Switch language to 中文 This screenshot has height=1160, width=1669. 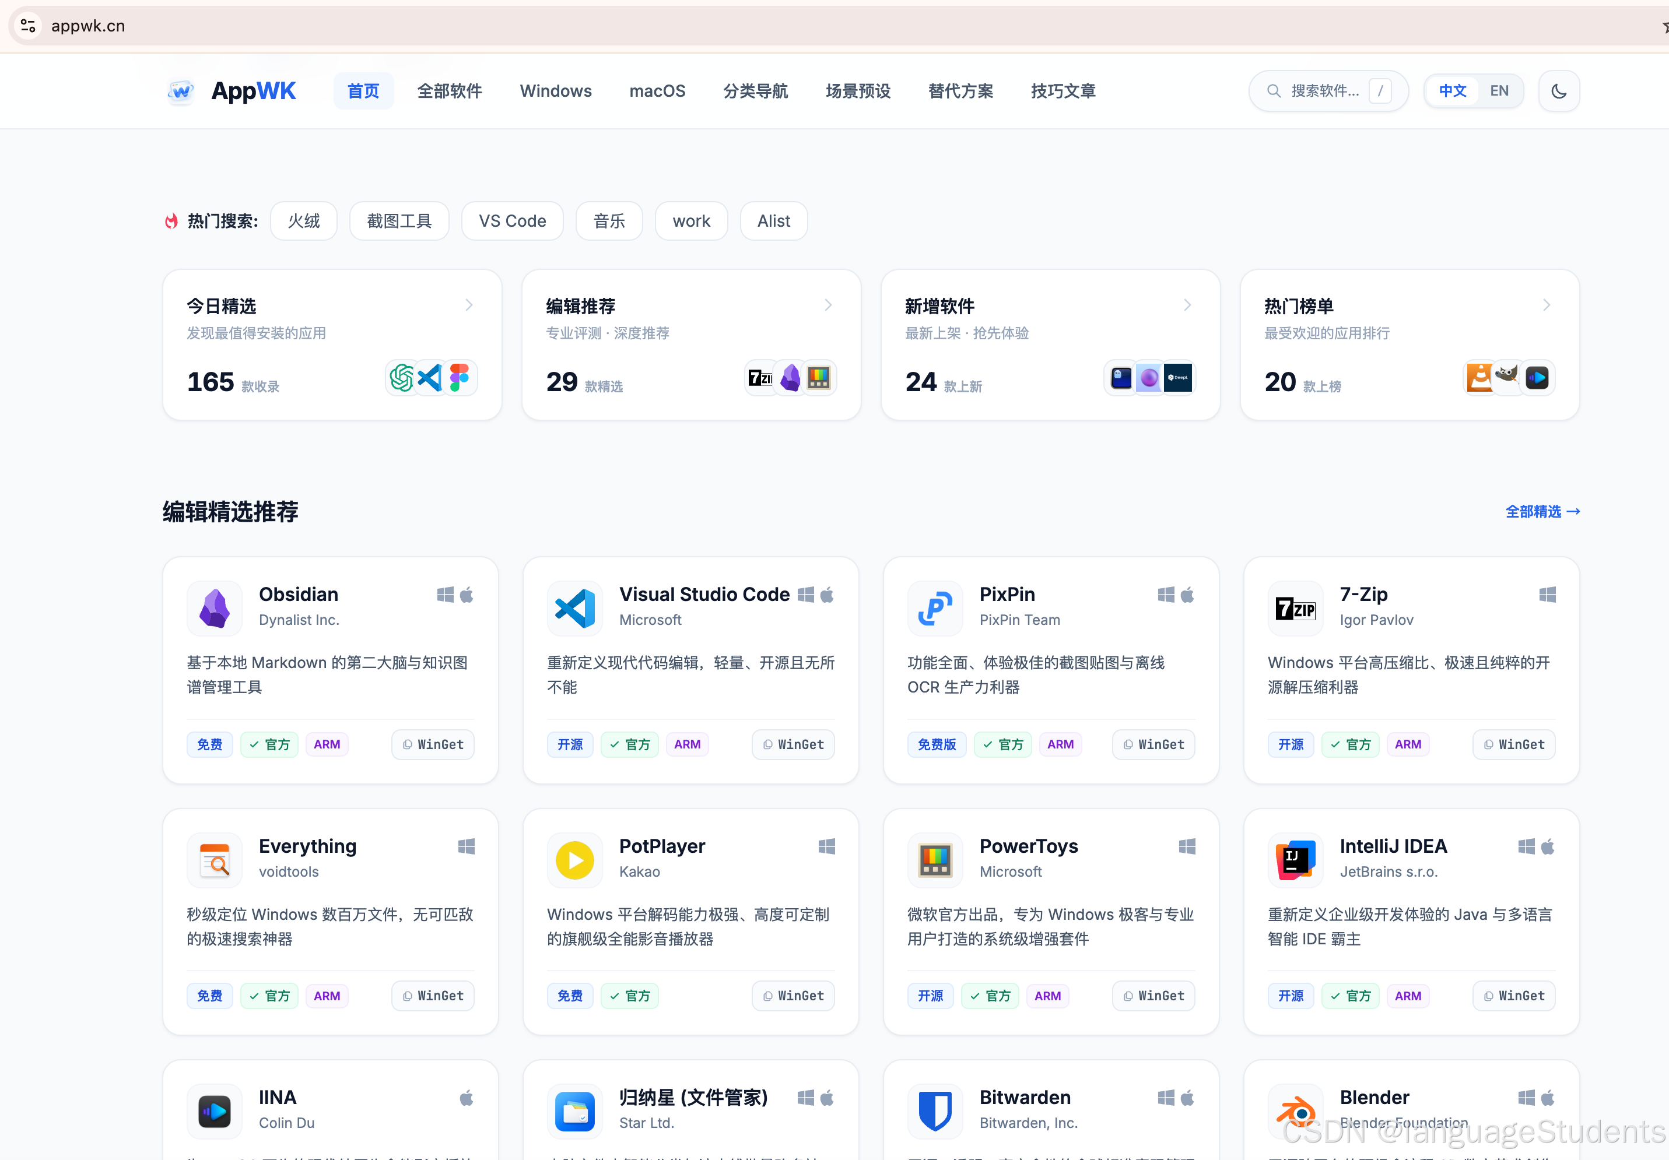(x=1453, y=91)
